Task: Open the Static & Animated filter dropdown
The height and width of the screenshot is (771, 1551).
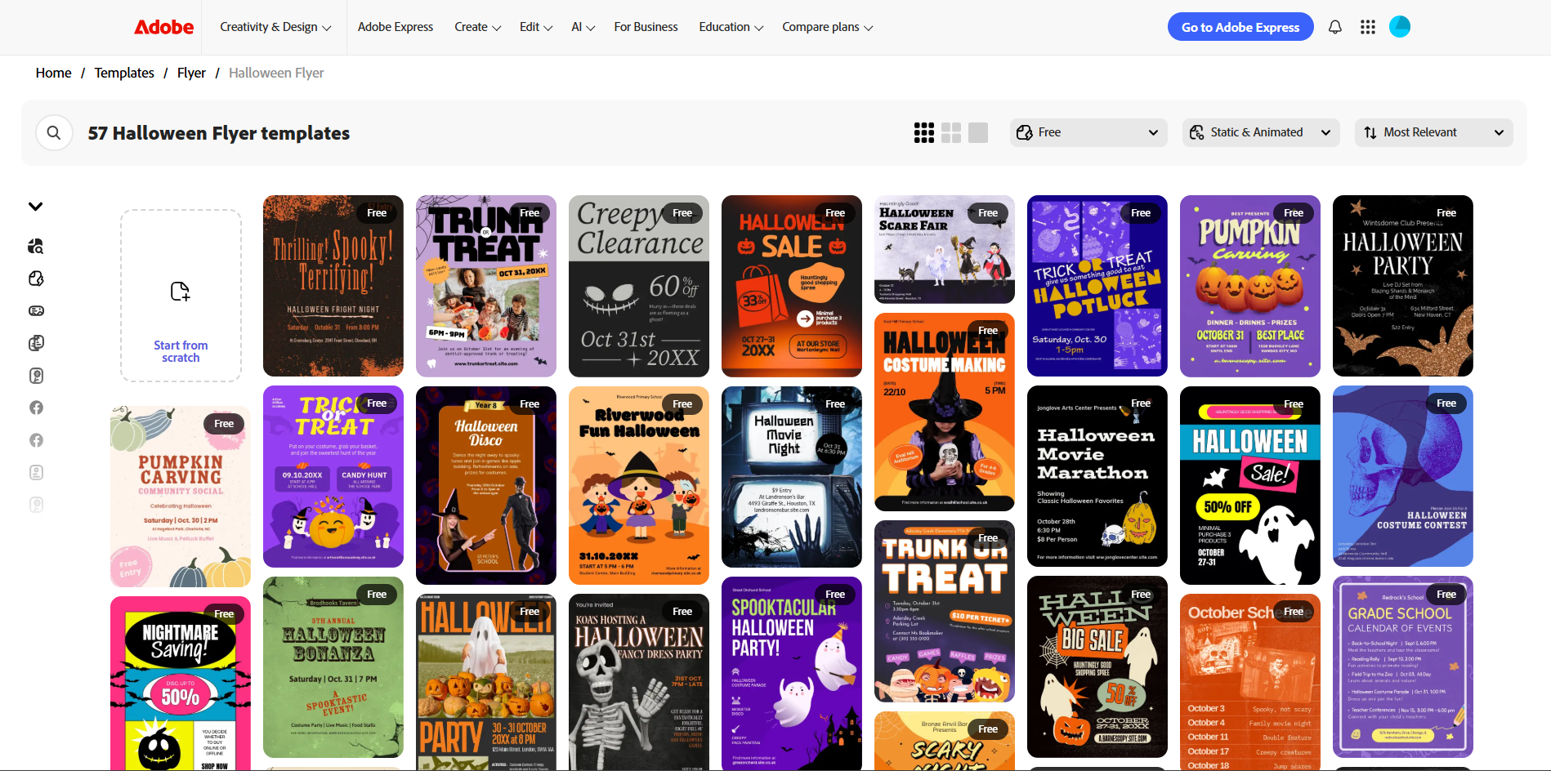Action: click(x=1260, y=131)
